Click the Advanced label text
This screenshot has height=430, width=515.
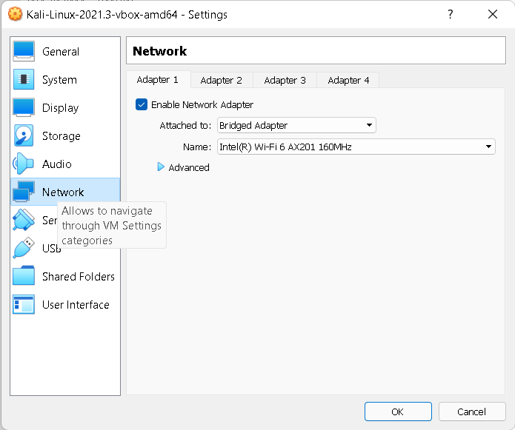189,167
